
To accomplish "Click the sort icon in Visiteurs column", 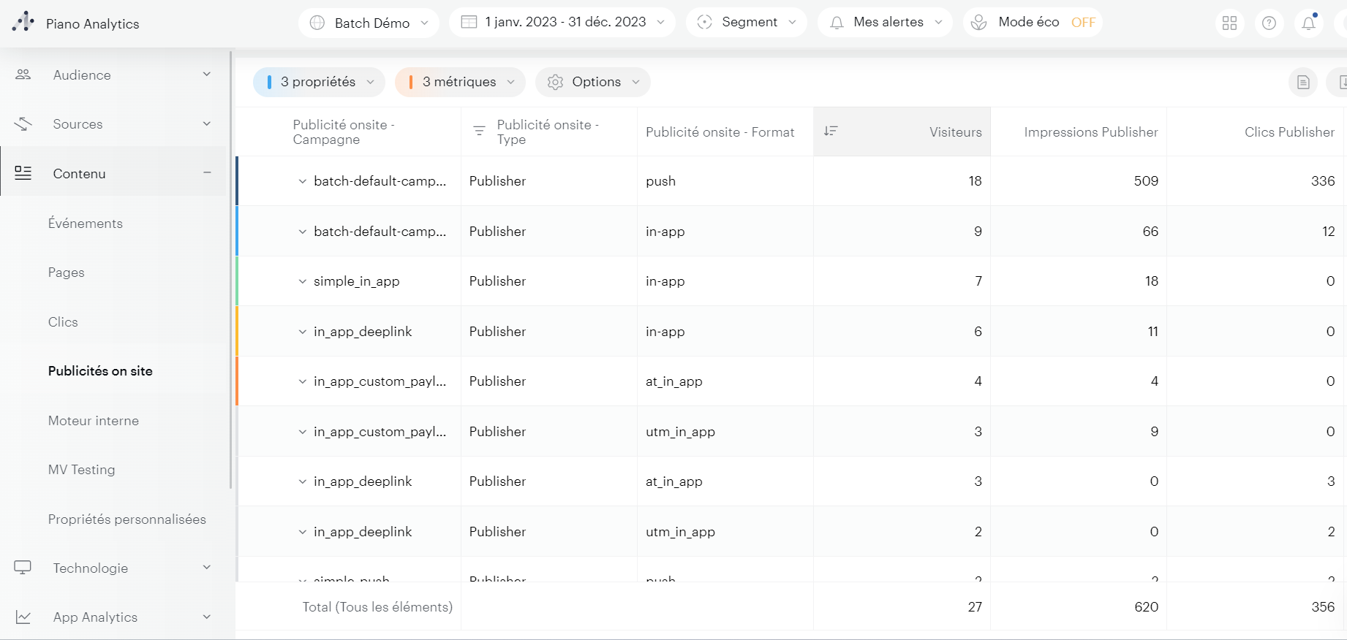I will point(831,132).
